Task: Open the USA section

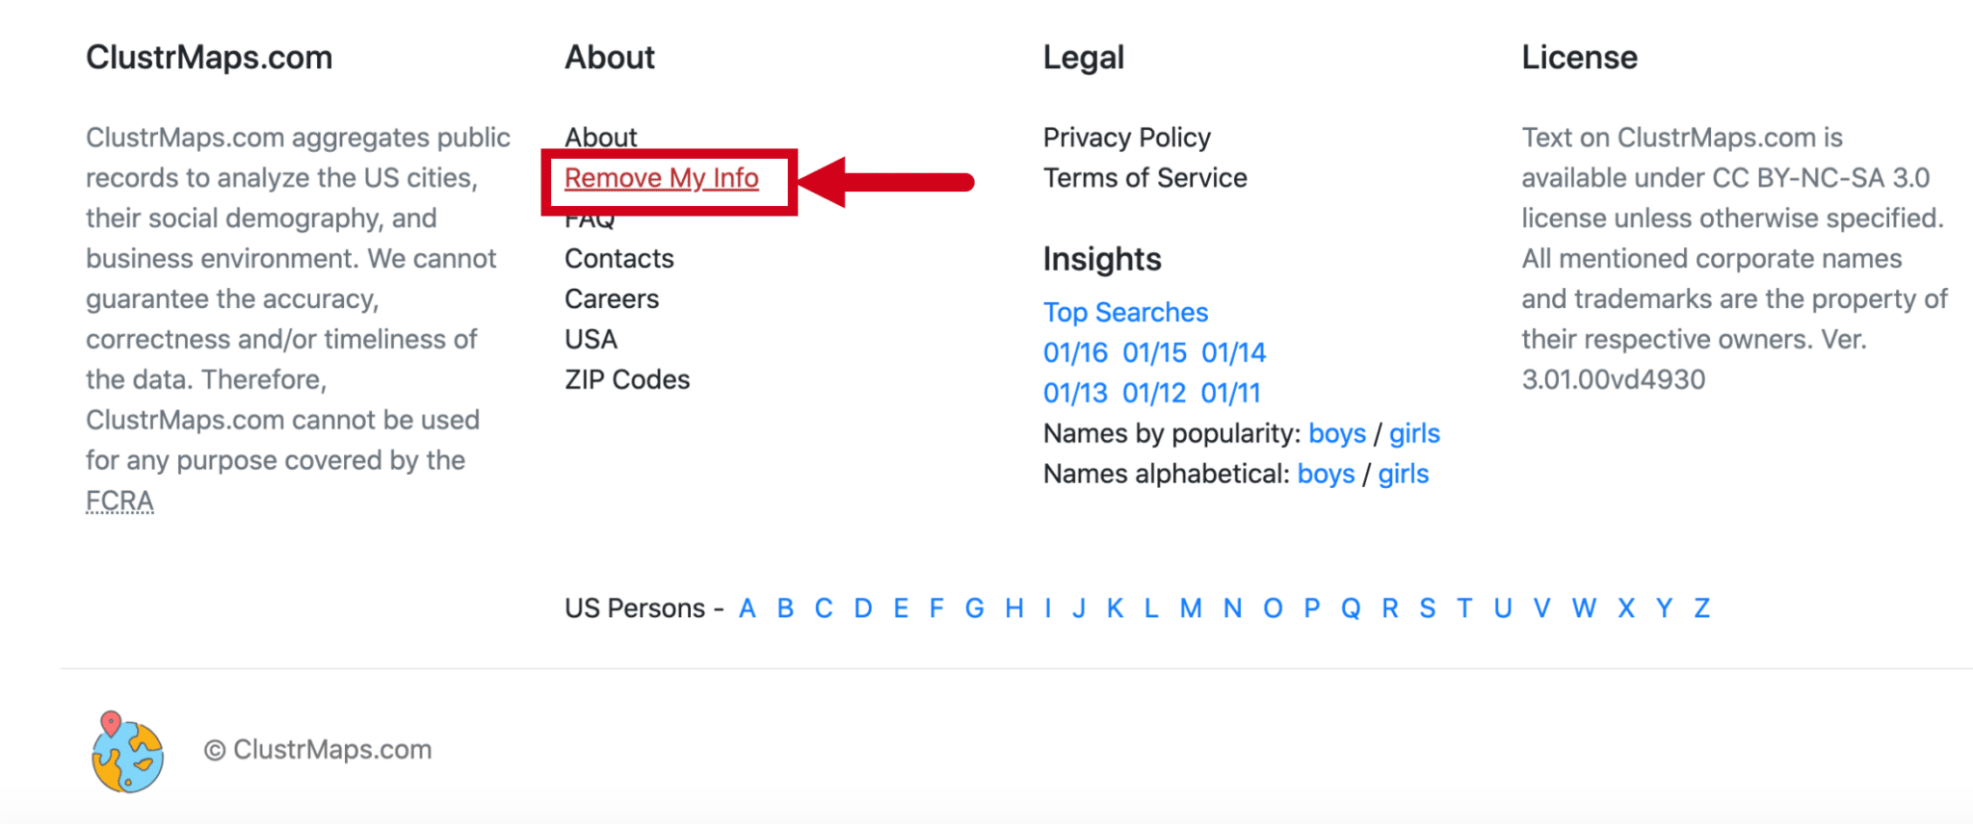Action: [x=591, y=338]
